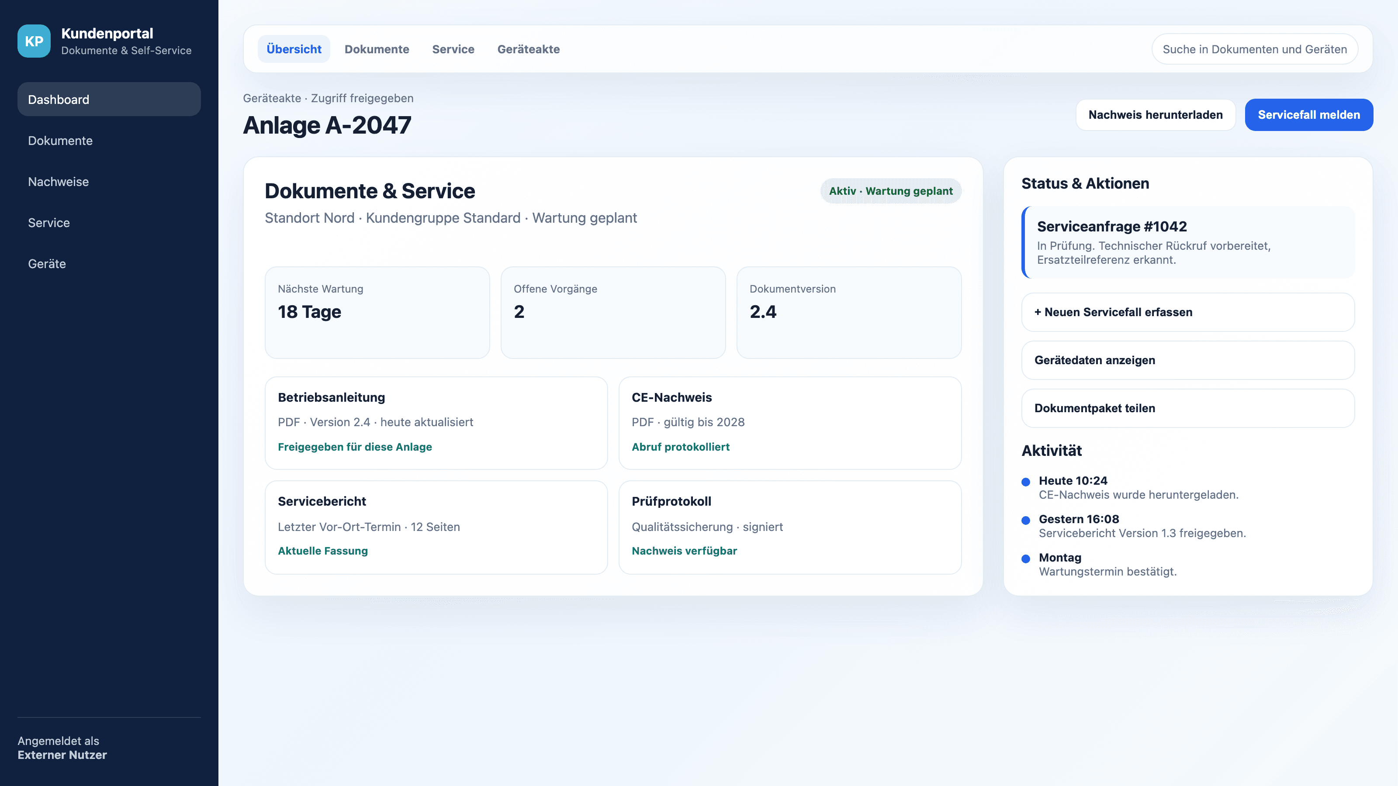Switch to the Übersicht tab
This screenshot has height=786, width=1398.
[x=294, y=49]
